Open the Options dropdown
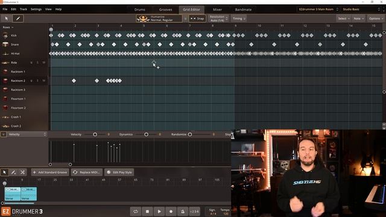The height and width of the screenshot is (217, 386). tap(376, 19)
